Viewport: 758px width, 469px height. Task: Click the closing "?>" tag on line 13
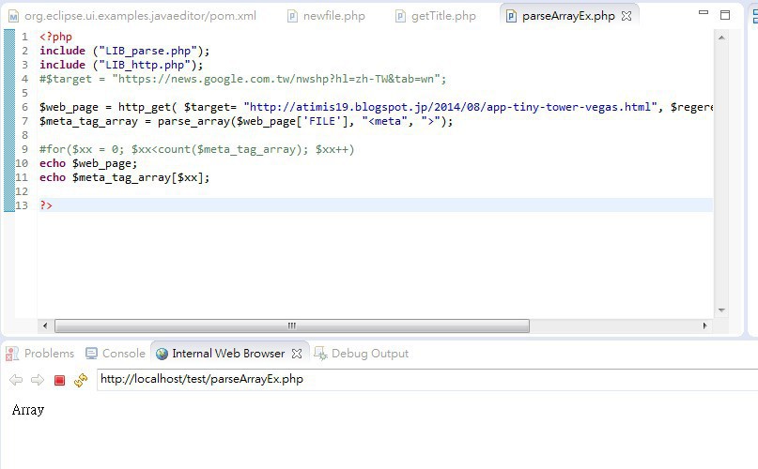point(46,205)
